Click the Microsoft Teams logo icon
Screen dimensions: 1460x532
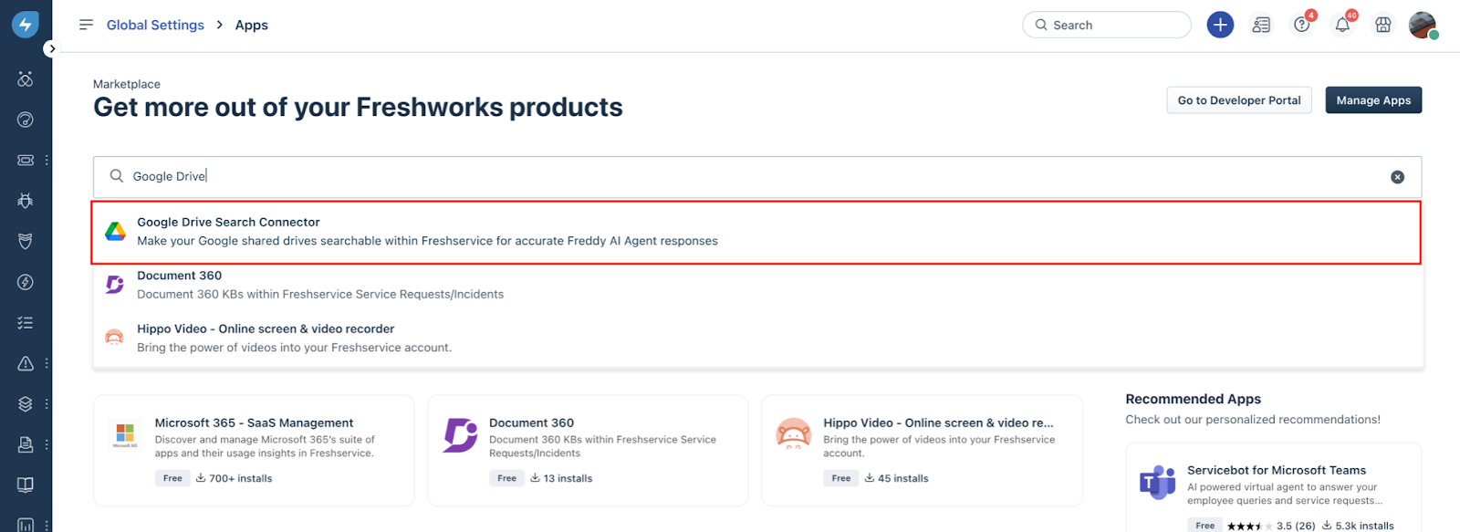1158,482
